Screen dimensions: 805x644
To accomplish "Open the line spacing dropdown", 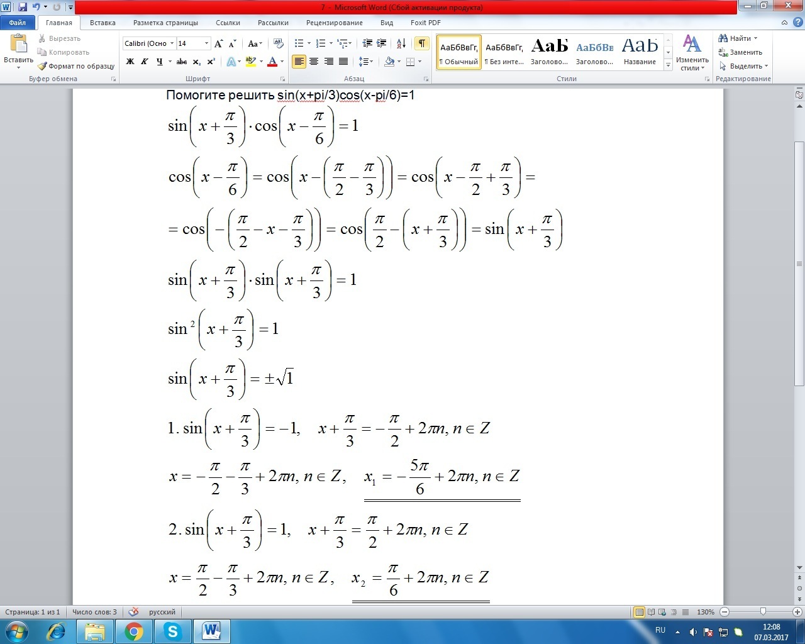I will pyautogui.click(x=365, y=62).
